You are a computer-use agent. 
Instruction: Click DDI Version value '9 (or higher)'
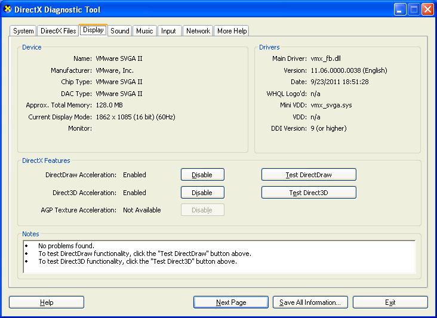pyautogui.click(x=328, y=128)
